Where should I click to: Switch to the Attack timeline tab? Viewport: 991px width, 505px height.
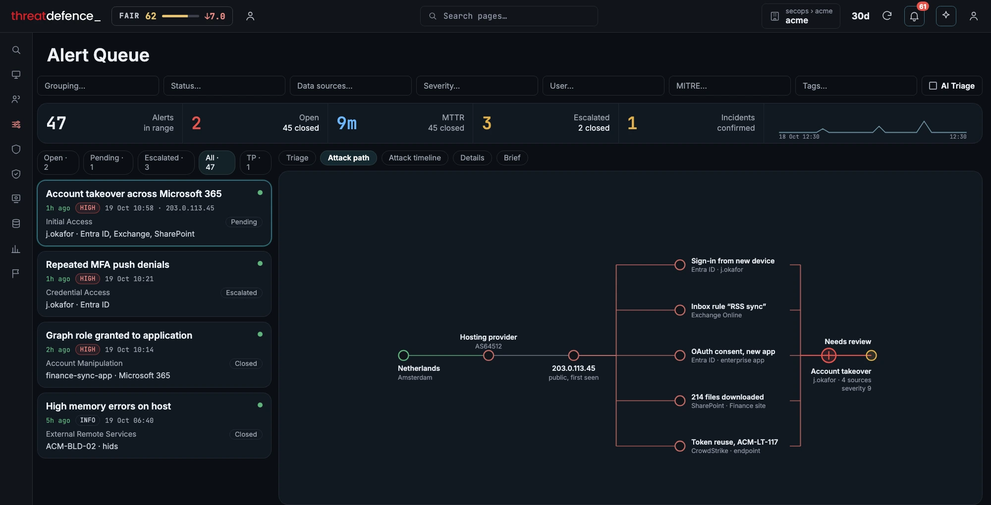pos(415,158)
